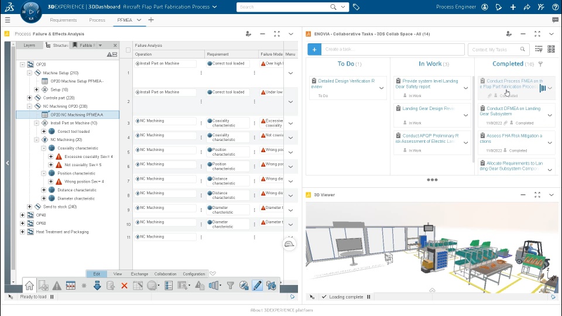Open the row 1 Menu chevron
The image size is (562, 316).
coord(291,73)
